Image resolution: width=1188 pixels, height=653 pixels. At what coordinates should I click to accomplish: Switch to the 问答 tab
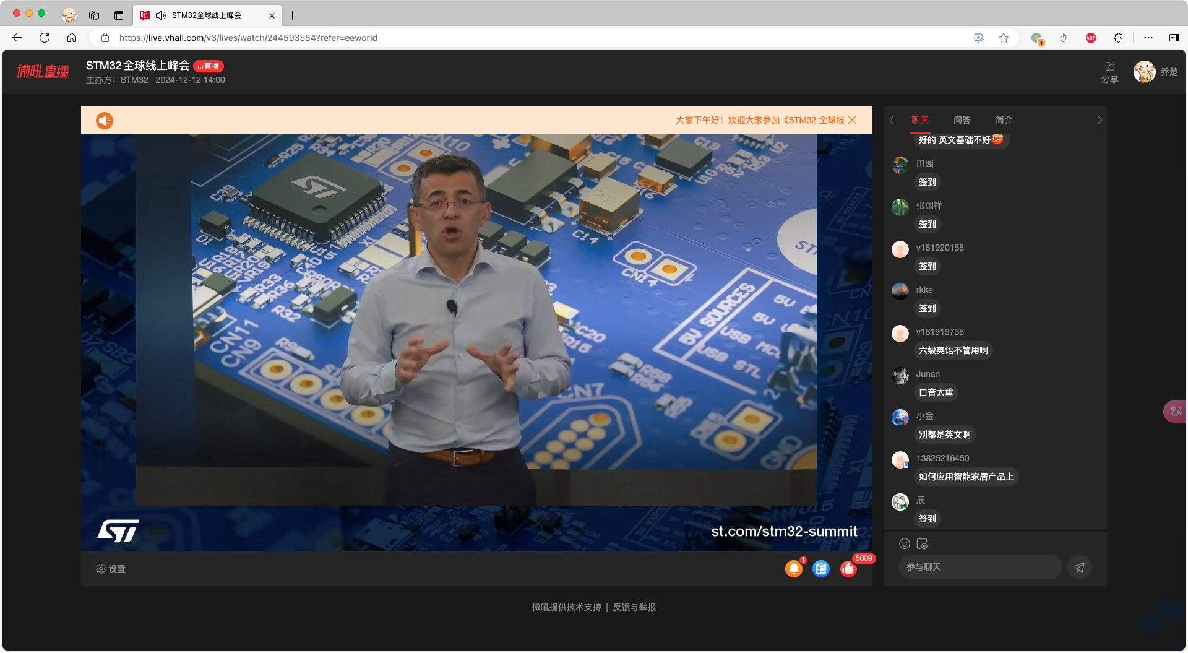pyautogui.click(x=962, y=120)
